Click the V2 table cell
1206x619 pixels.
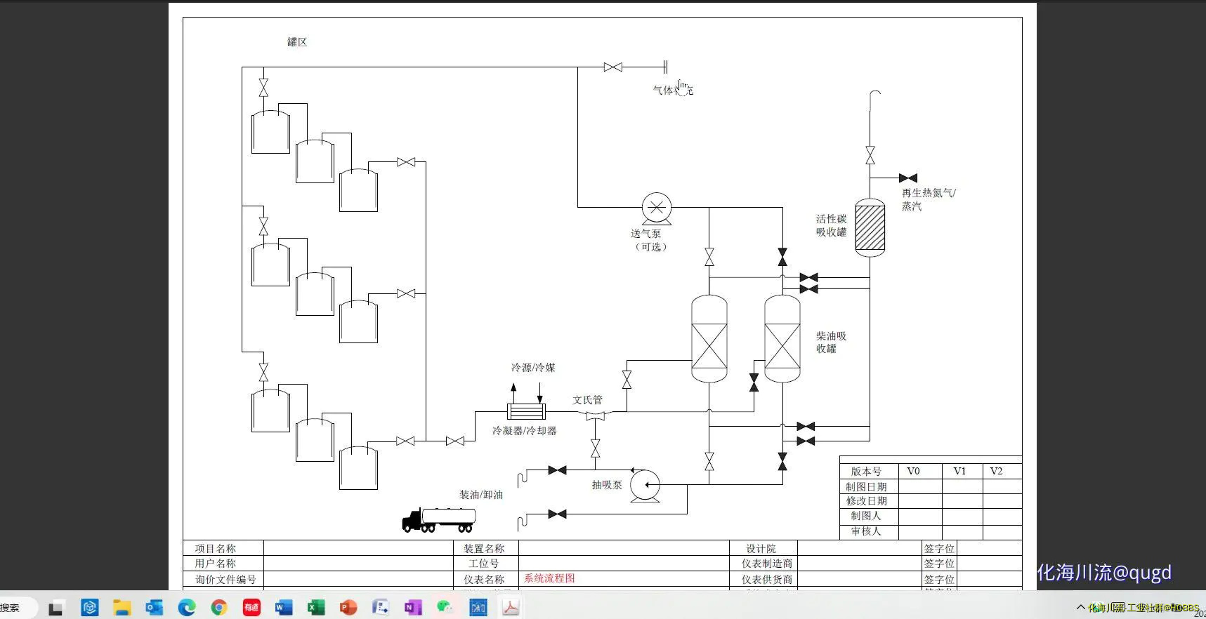coord(1002,471)
